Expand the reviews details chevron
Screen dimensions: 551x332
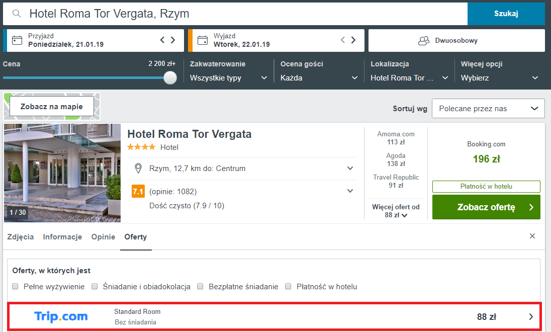click(x=350, y=191)
